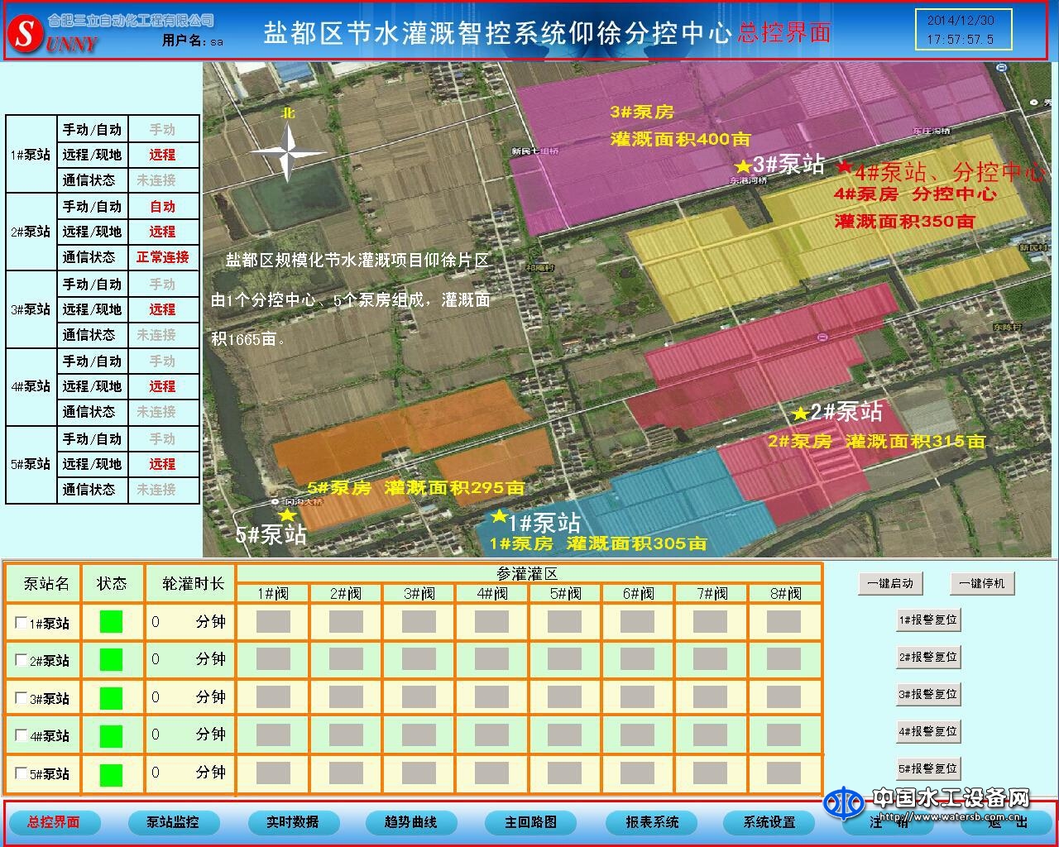Switch to the 趋势曲线 page
Screen dimensions: 1059x847
click(410, 822)
